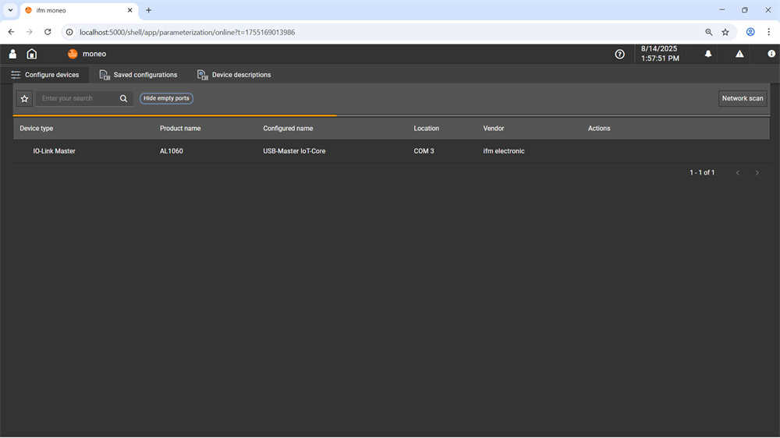Go to the moneo home icon
Image resolution: width=780 pixels, height=438 pixels.
click(x=32, y=54)
